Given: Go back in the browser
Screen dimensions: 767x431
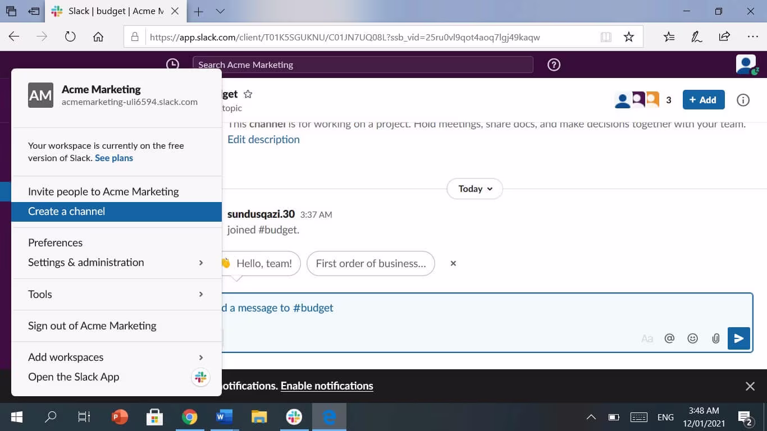Looking at the screenshot, I should click(x=14, y=37).
